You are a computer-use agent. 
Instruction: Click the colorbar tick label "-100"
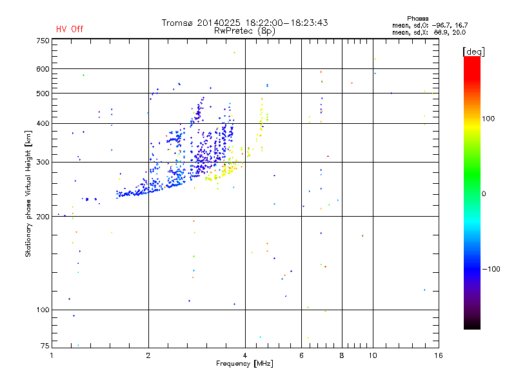point(491,269)
